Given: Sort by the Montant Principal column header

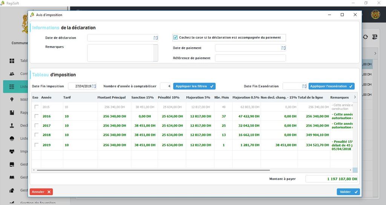Looking at the screenshot, I should click(111, 98).
